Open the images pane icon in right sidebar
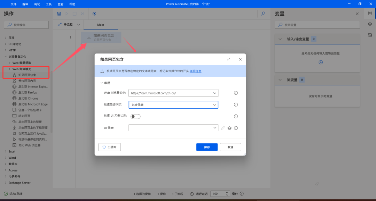The height and width of the screenshot is (201, 376). 370,35
